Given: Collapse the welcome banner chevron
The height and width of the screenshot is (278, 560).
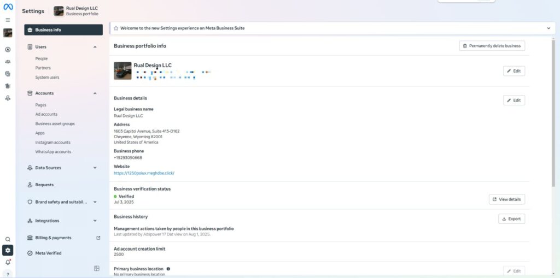Looking at the screenshot, I should 549,28.
